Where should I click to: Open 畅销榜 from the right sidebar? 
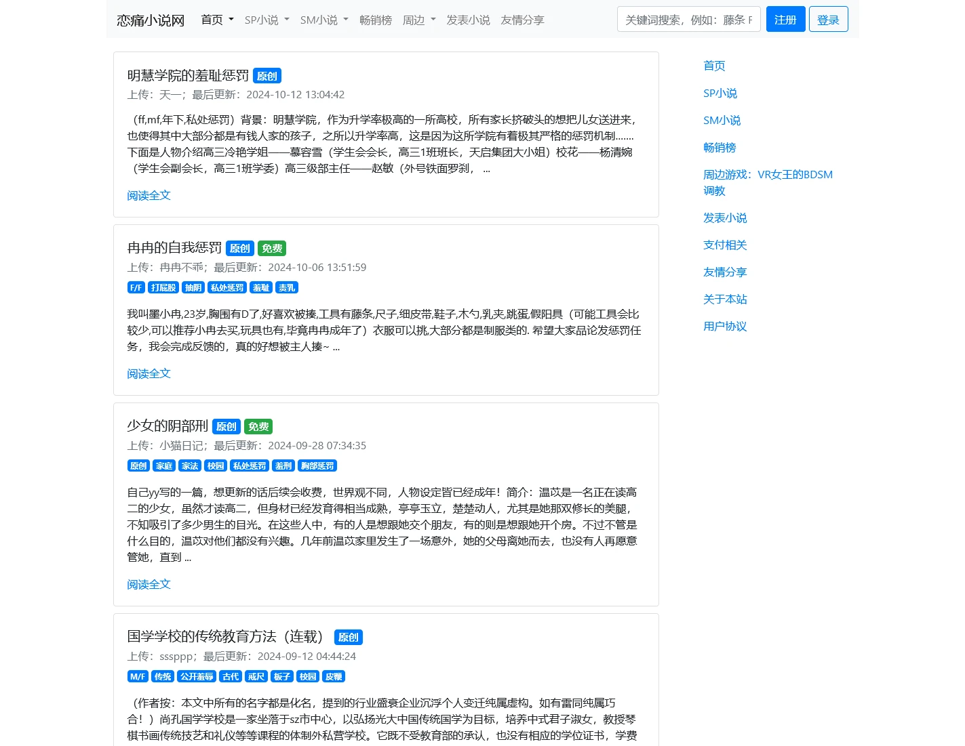pyautogui.click(x=720, y=147)
